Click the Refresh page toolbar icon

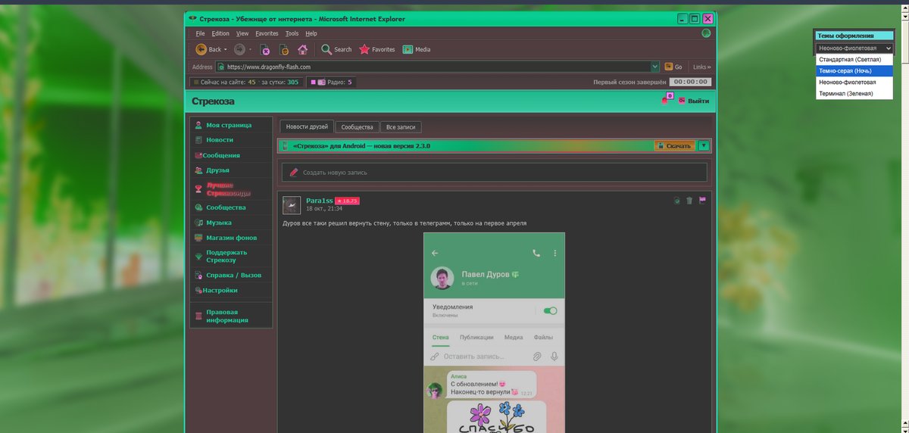[284, 50]
